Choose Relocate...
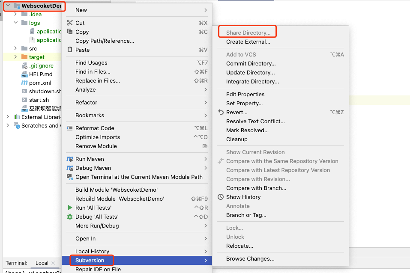This screenshot has width=410, height=273. point(239,246)
